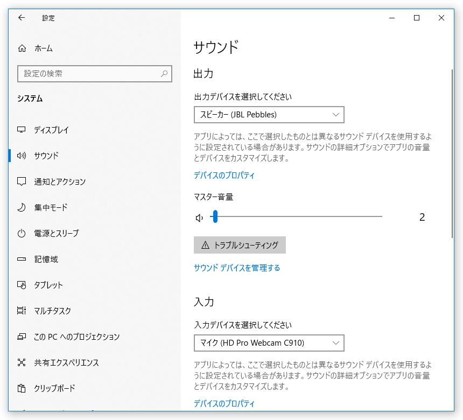
Task: Click the ディスプレイ monitor icon
Action: 22,130
